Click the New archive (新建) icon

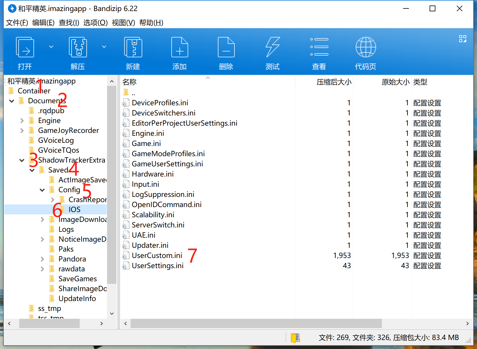point(133,47)
